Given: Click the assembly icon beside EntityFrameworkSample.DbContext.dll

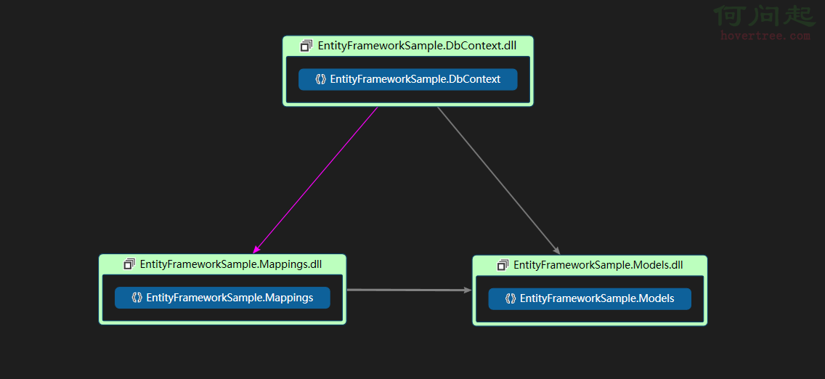Looking at the screenshot, I should point(306,46).
